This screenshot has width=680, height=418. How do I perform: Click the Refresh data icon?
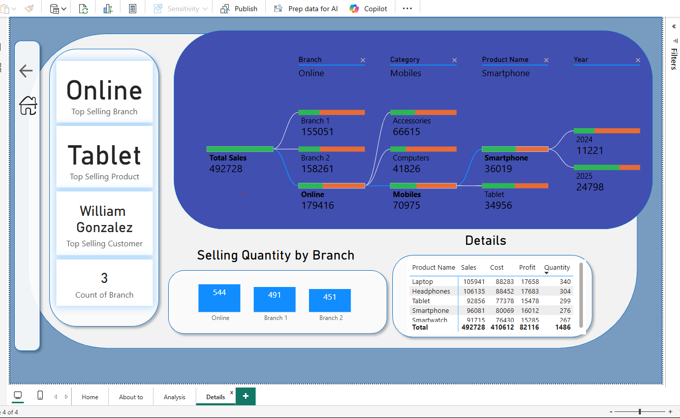pyautogui.click(x=84, y=9)
